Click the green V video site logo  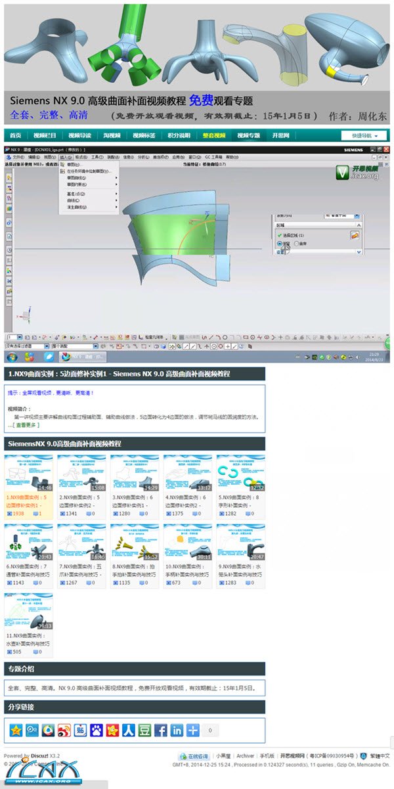[341, 174]
